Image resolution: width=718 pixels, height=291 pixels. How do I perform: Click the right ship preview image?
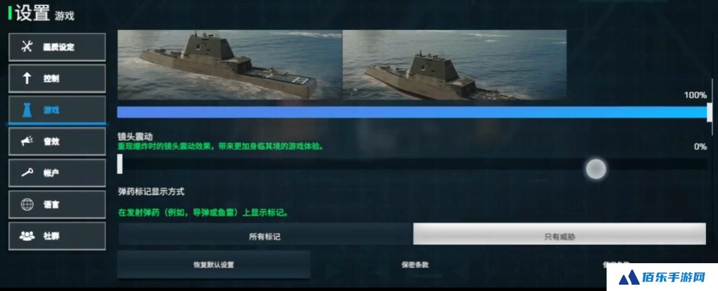pos(455,65)
